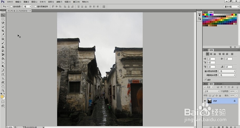The image size is (240, 128).
Task: Toggle lock position in the layers panel
Action: pyautogui.click(x=217, y=96)
